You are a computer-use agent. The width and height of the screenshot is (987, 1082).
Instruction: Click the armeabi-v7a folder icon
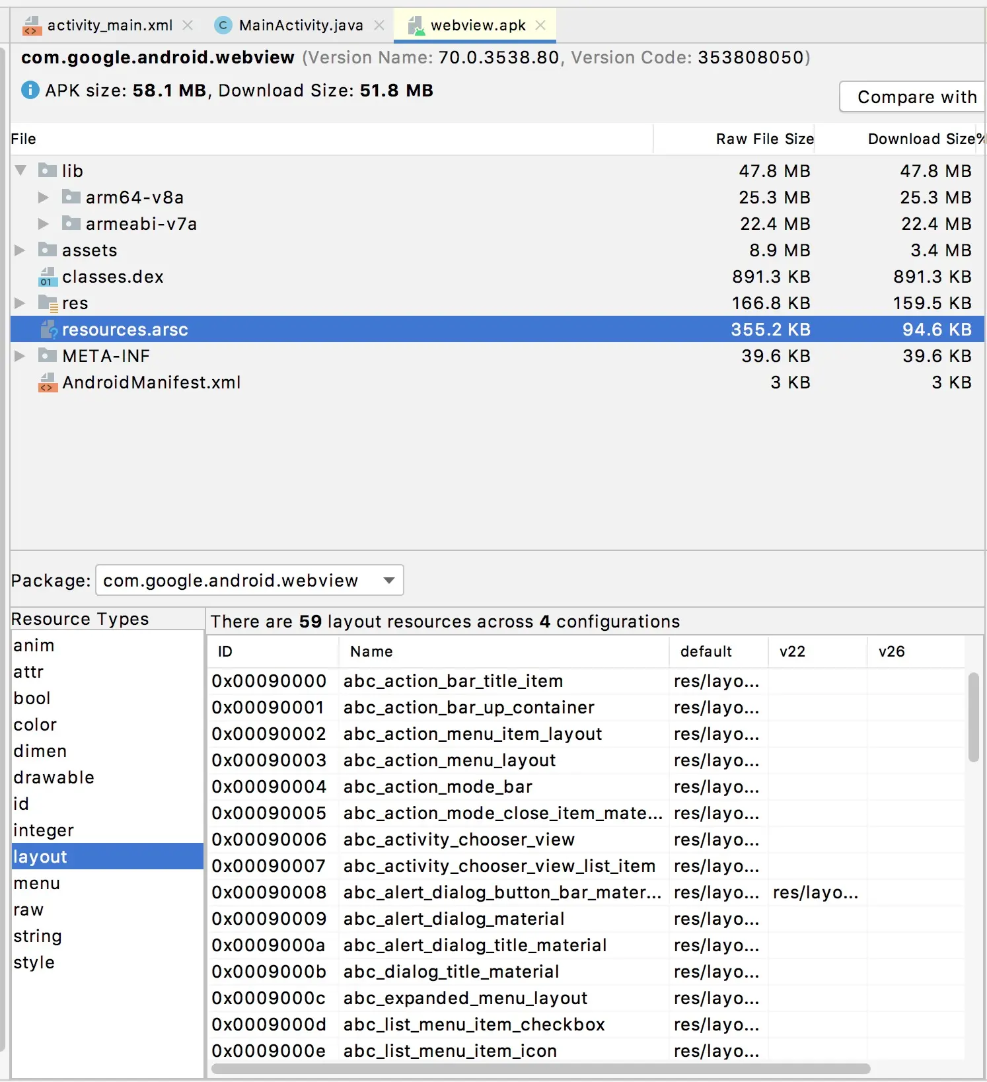pos(71,223)
